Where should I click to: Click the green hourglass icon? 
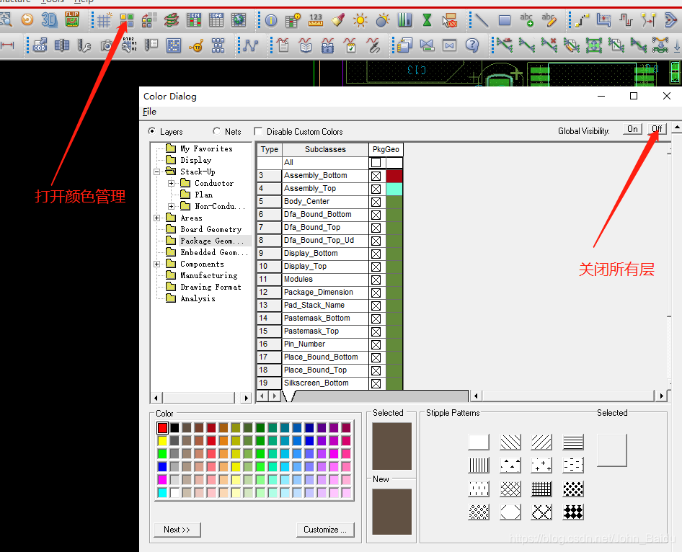coord(427,20)
